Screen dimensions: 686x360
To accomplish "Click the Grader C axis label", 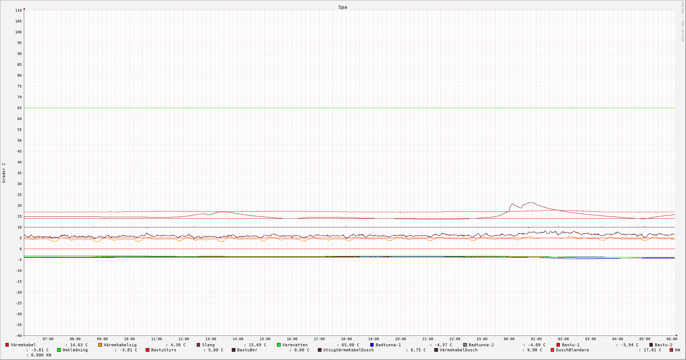I will click(4, 172).
